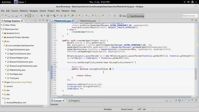Click the Quick Access search field
The width and height of the screenshot is (199, 112).
[190, 16]
